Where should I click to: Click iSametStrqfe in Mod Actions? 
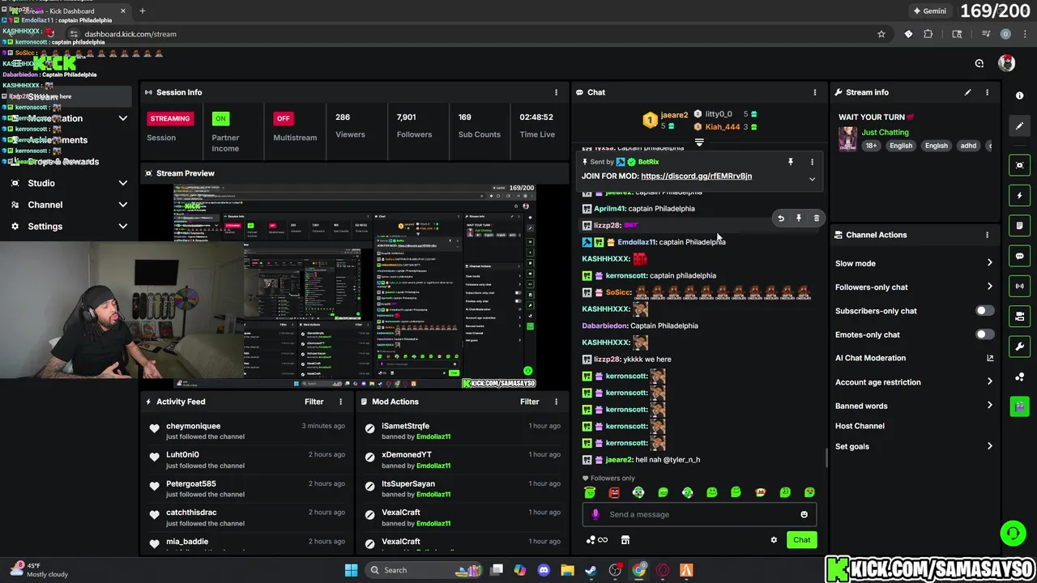405,426
